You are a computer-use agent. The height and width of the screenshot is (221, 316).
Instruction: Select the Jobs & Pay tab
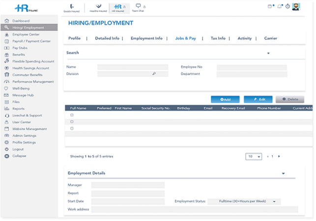tap(186, 38)
